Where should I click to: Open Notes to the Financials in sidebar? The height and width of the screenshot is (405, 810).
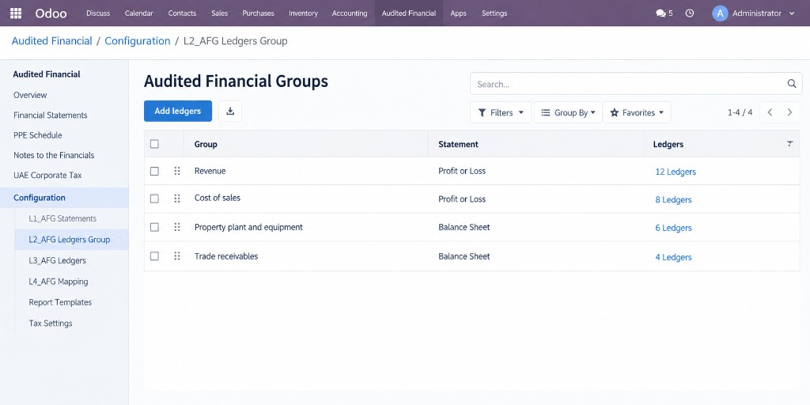click(54, 155)
